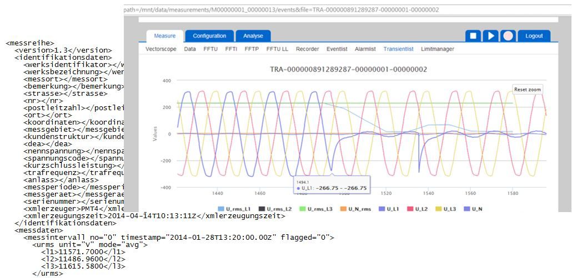Toggle the U_N_rms legend series
Viewport: 572px width, 278px height.
click(355, 209)
